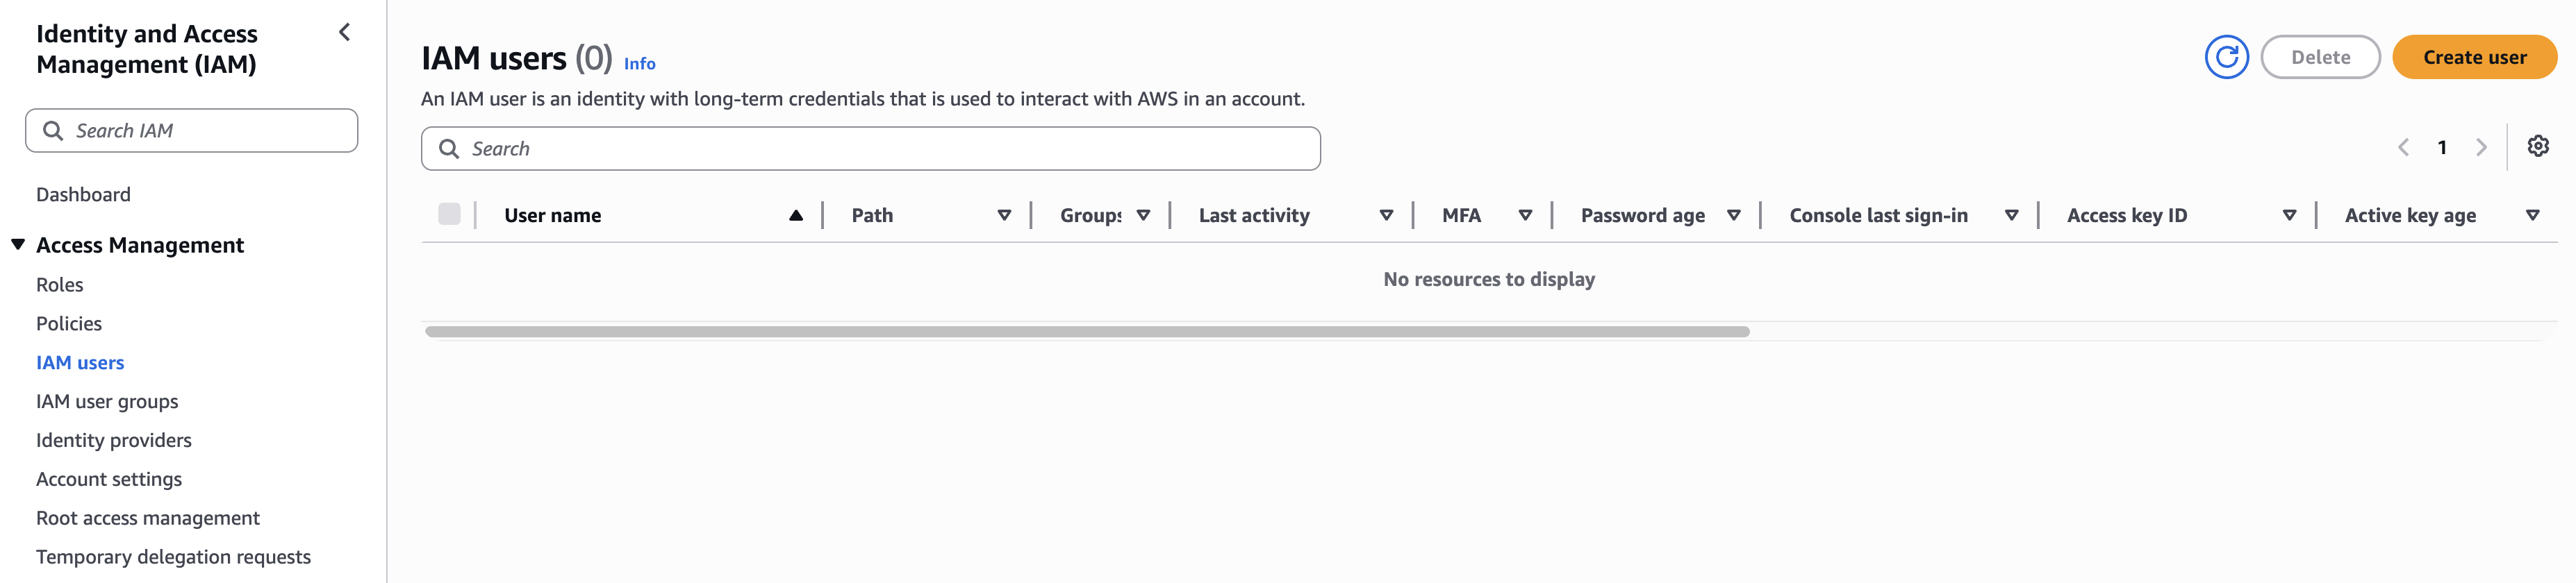Screen dimensions: 2576x583
Task: Refresh the IAM users list
Action: coord(2226,57)
